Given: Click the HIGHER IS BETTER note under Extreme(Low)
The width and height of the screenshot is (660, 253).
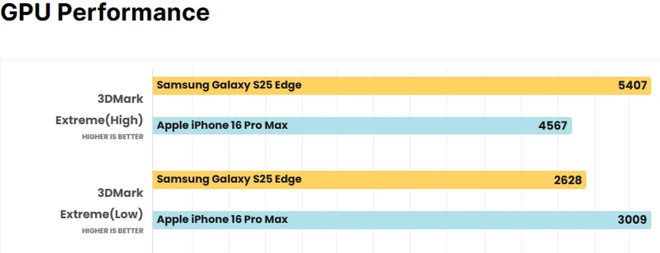Looking at the screenshot, I should [x=113, y=230].
